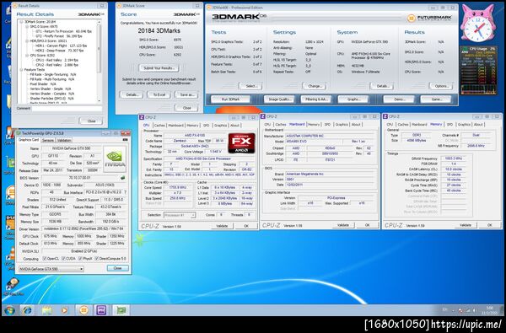The image size is (506, 333).
Task: Open Image Quality settings button
Action: tap(280, 99)
